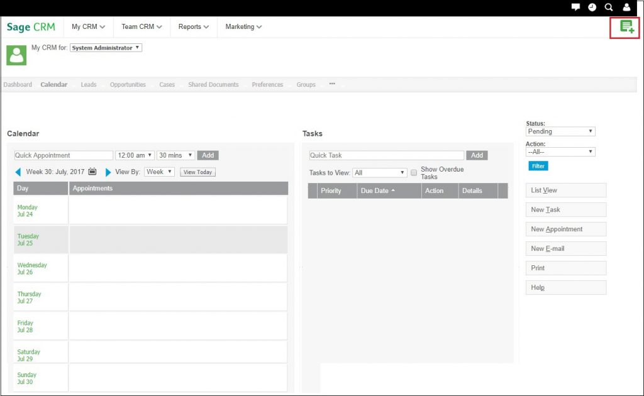The width and height of the screenshot is (644, 396).
Task: Switch to the Opportunities tab
Action: click(128, 85)
